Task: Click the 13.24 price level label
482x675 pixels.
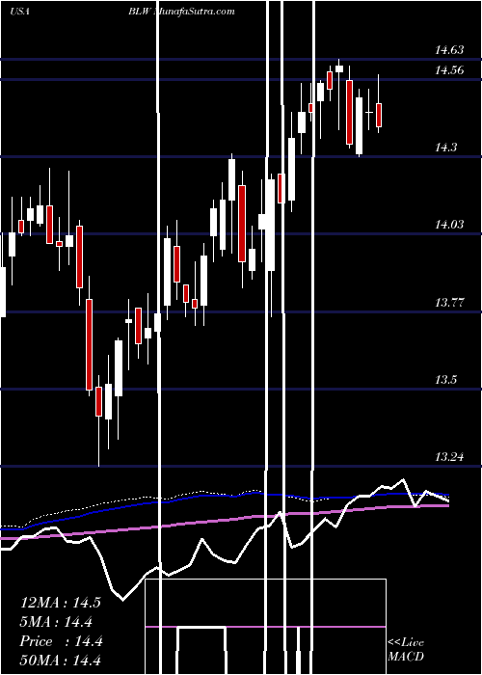Action: (449, 457)
